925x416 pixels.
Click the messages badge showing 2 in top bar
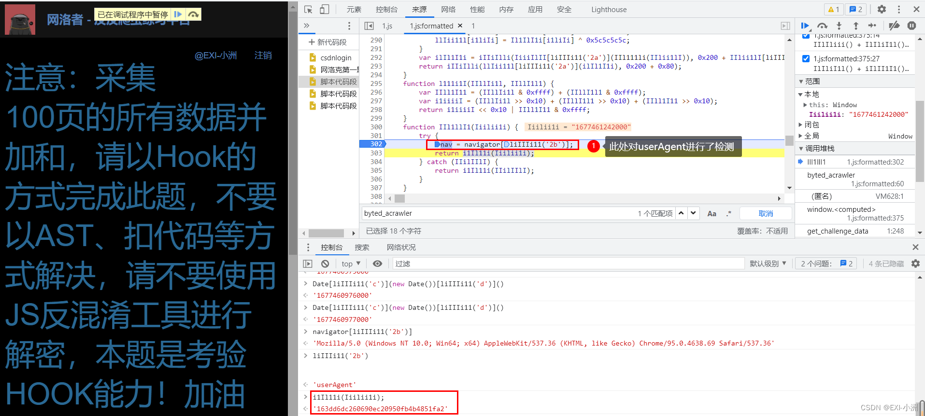tap(856, 9)
